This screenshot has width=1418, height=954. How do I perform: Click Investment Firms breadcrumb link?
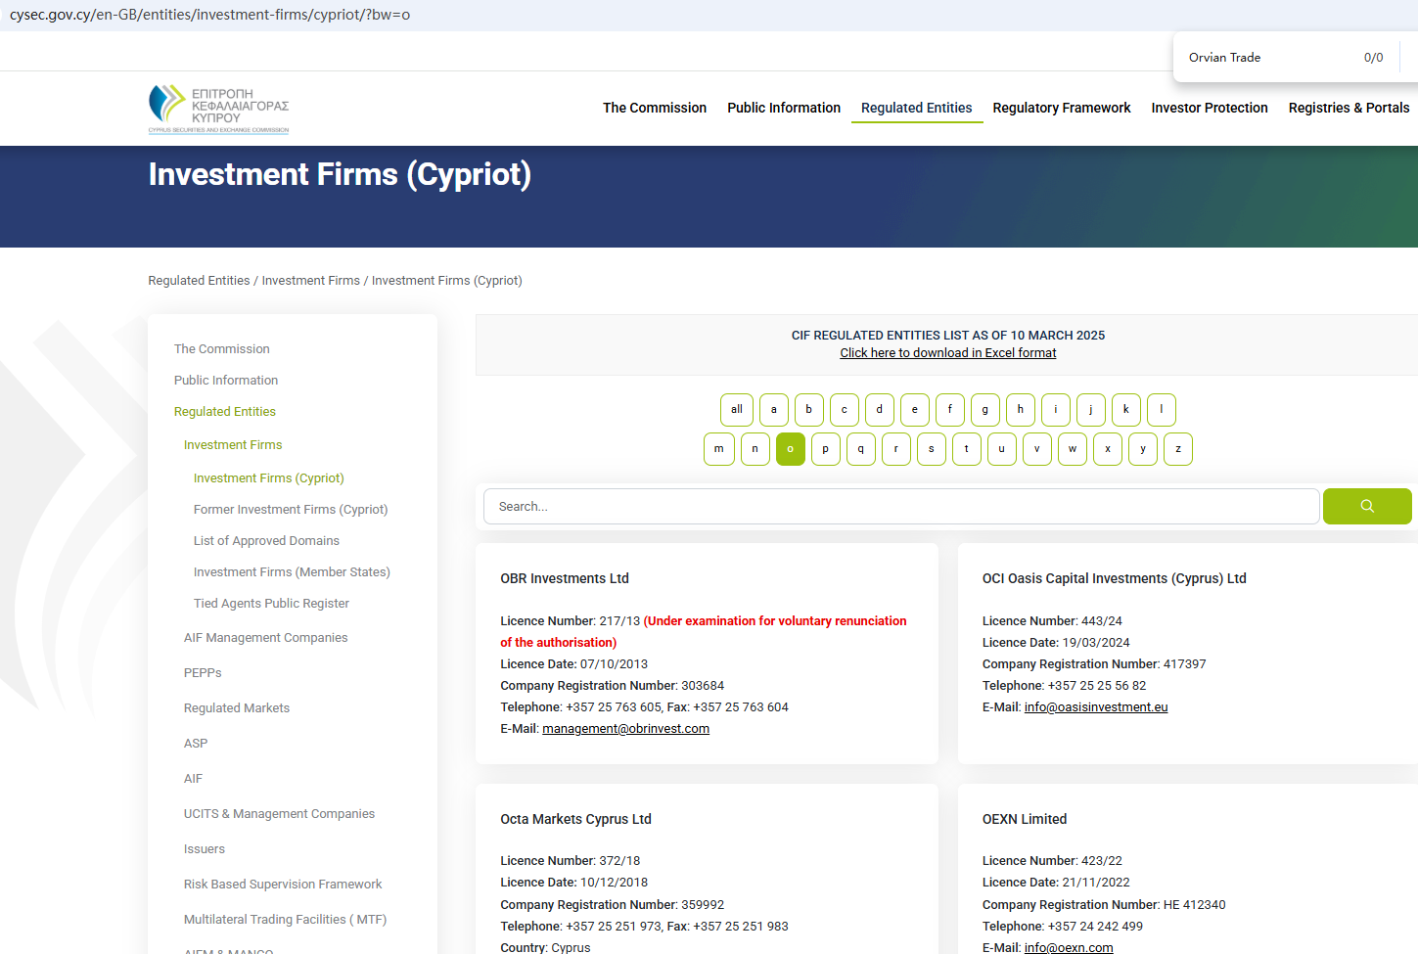click(x=310, y=281)
